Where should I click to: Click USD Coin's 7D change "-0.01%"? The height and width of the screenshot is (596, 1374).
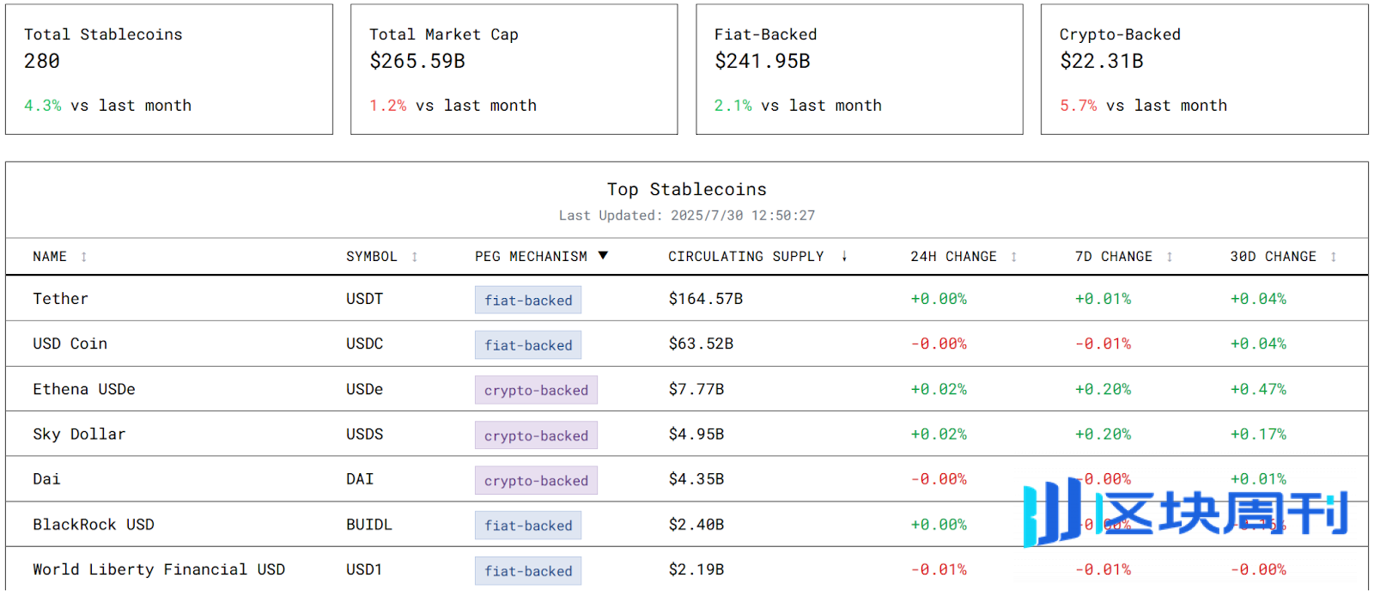pos(1103,344)
